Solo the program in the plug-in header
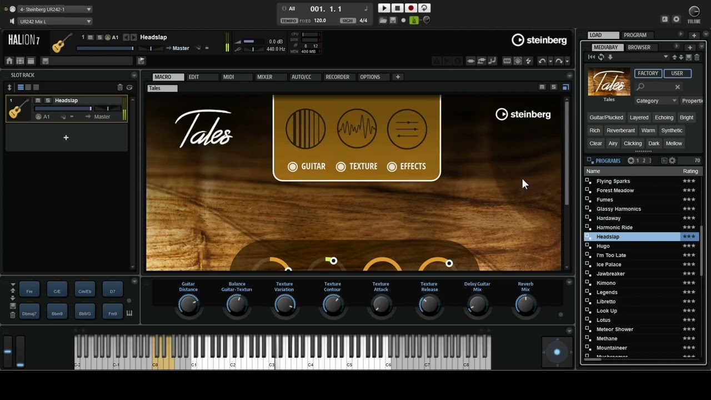The height and width of the screenshot is (400, 711). [x=99, y=38]
